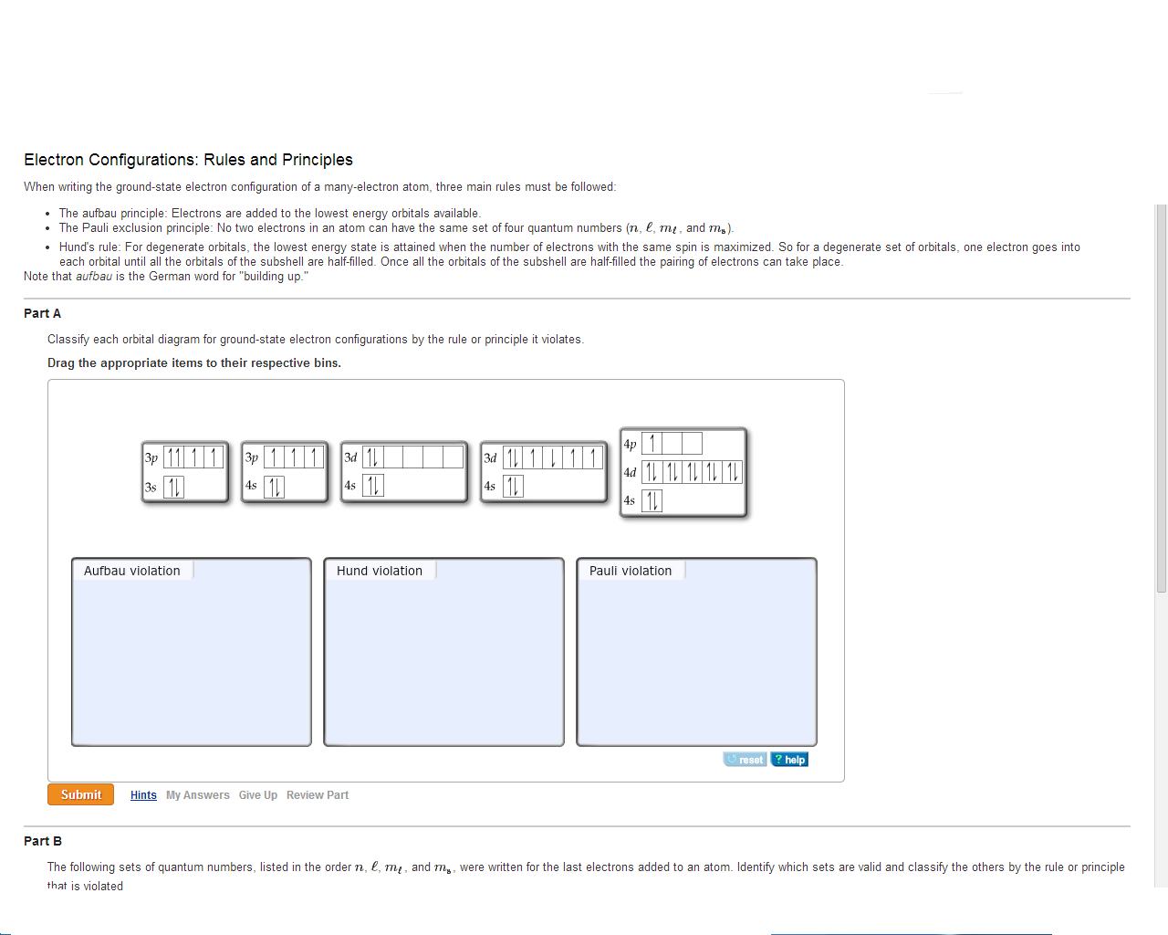Open the Hints link
The image size is (1168, 935).
point(143,795)
